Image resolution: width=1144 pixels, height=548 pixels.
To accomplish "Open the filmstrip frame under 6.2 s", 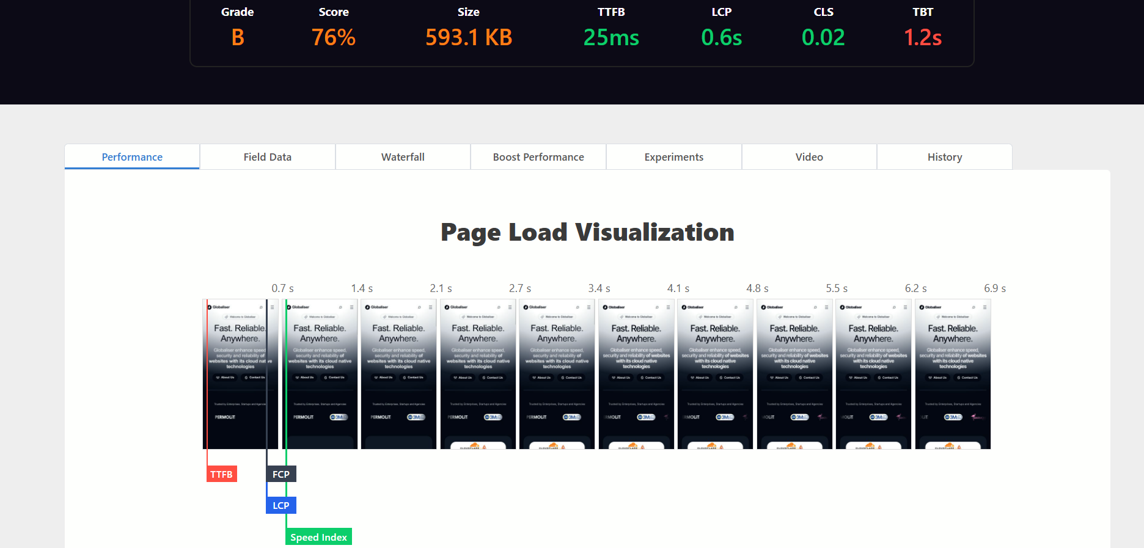I will (x=873, y=374).
